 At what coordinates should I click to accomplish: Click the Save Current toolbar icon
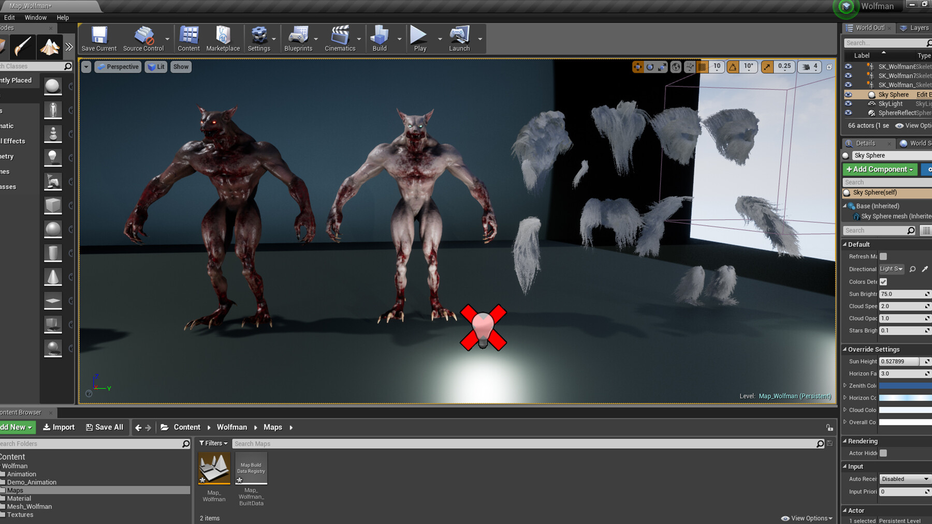click(99, 39)
